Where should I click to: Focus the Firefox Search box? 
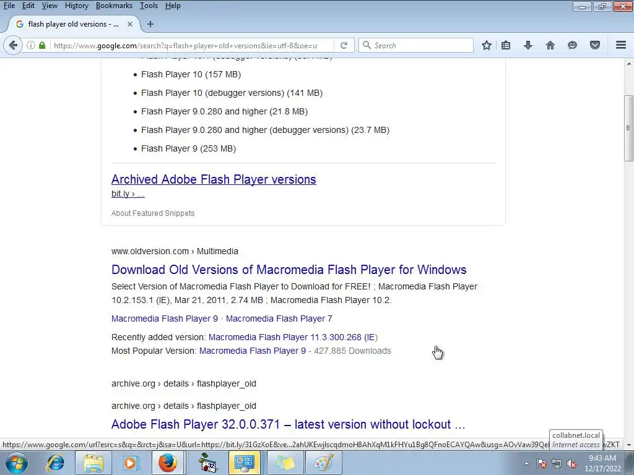(x=417, y=45)
